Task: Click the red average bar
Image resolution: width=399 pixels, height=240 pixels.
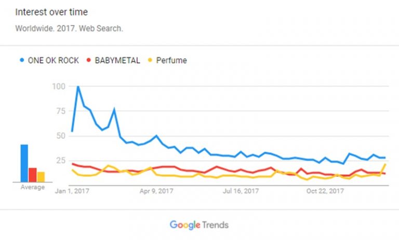Action: (x=33, y=175)
